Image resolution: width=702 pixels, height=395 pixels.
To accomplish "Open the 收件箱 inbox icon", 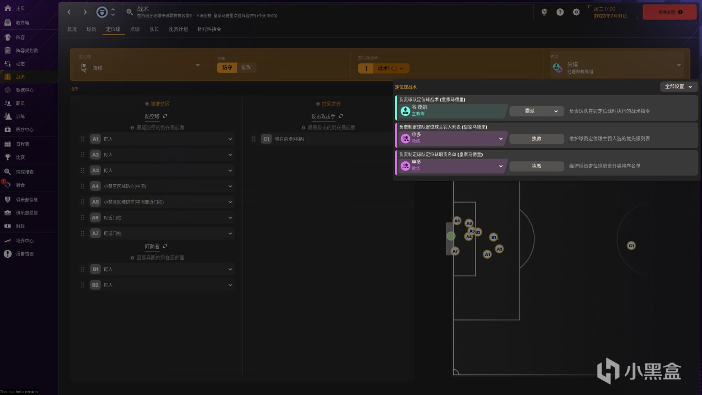I will [x=8, y=22].
